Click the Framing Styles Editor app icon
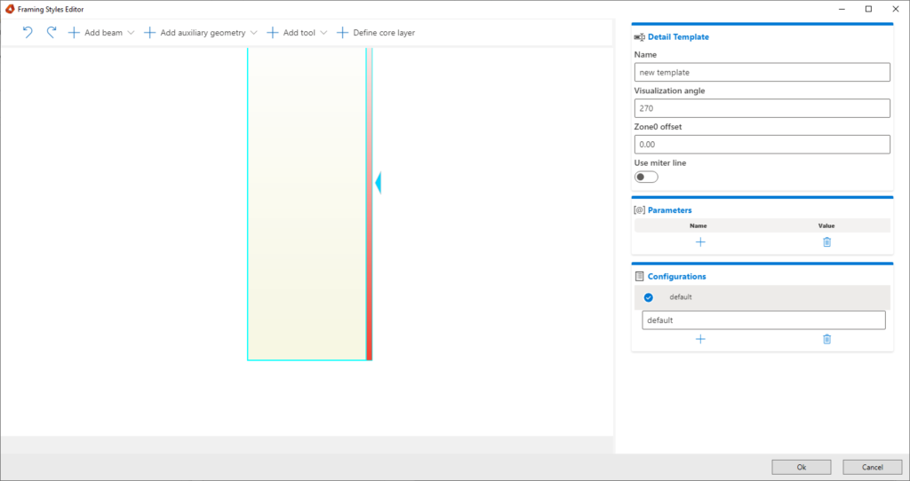Viewport: 910px width, 481px height. tap(9, 9)
